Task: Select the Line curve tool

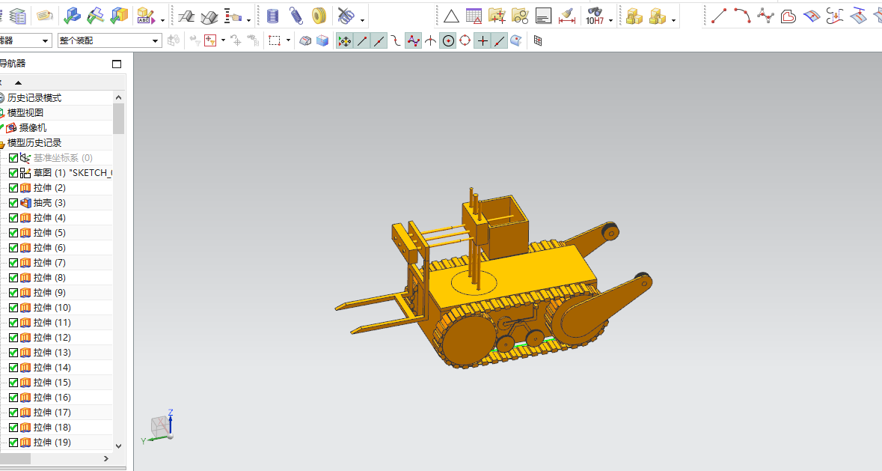Action: (x=719, y=16)
